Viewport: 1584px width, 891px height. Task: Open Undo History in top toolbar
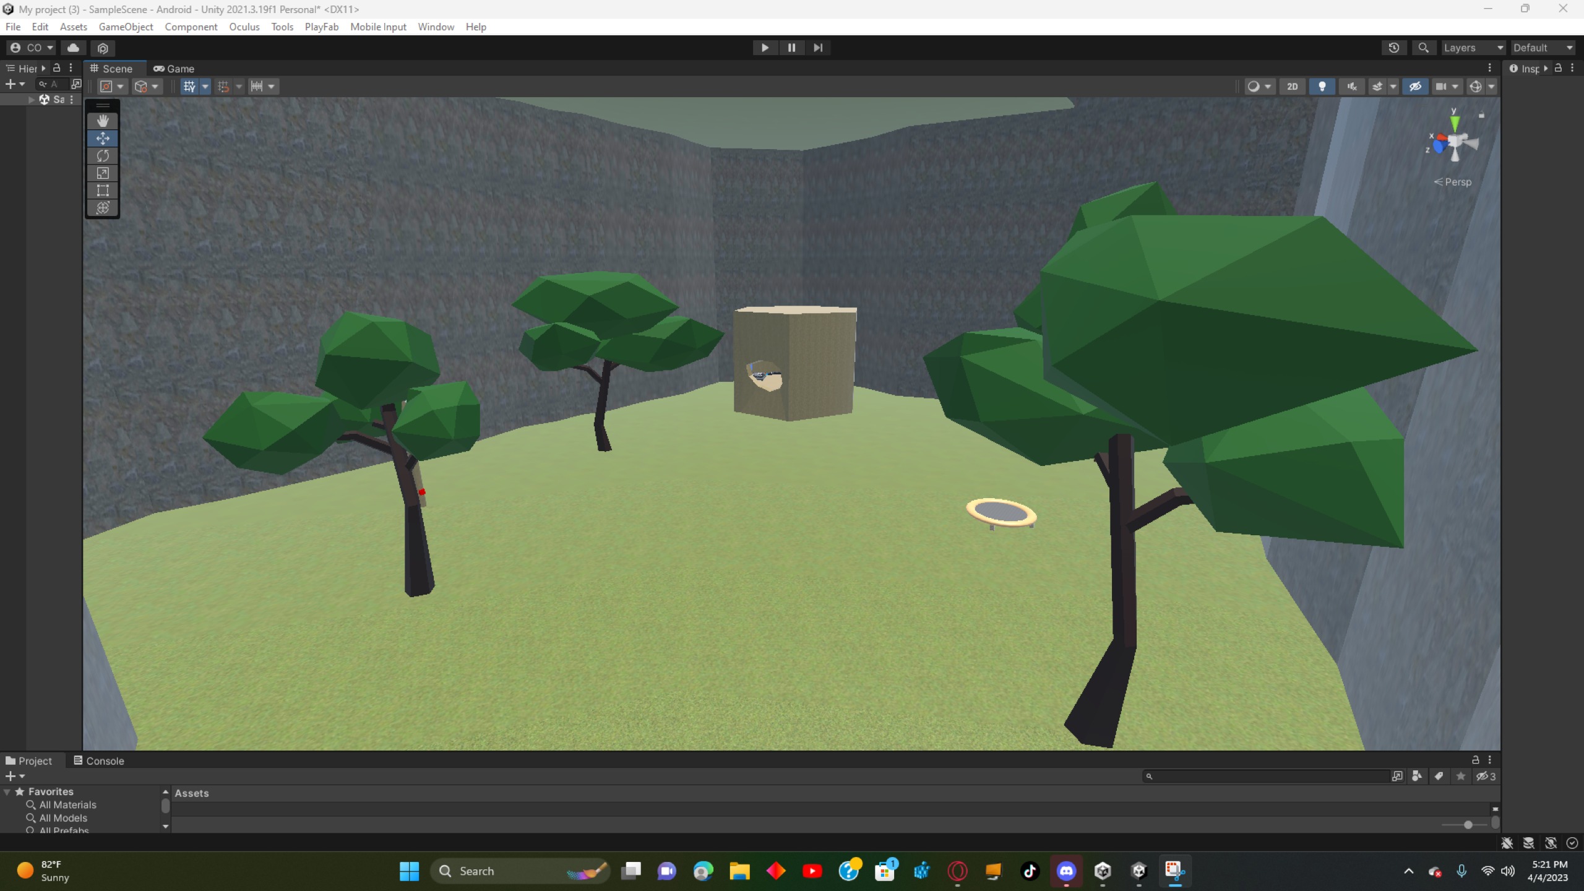pos(1394,48)
